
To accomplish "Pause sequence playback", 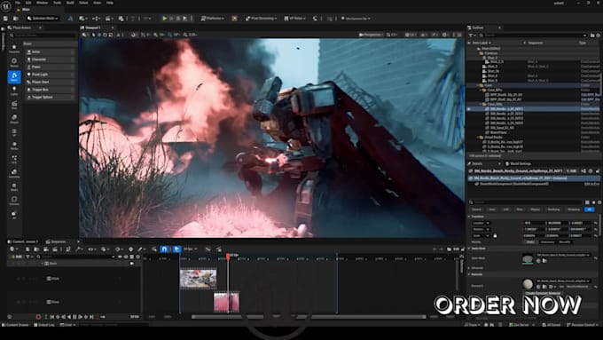I will [74, 317].
